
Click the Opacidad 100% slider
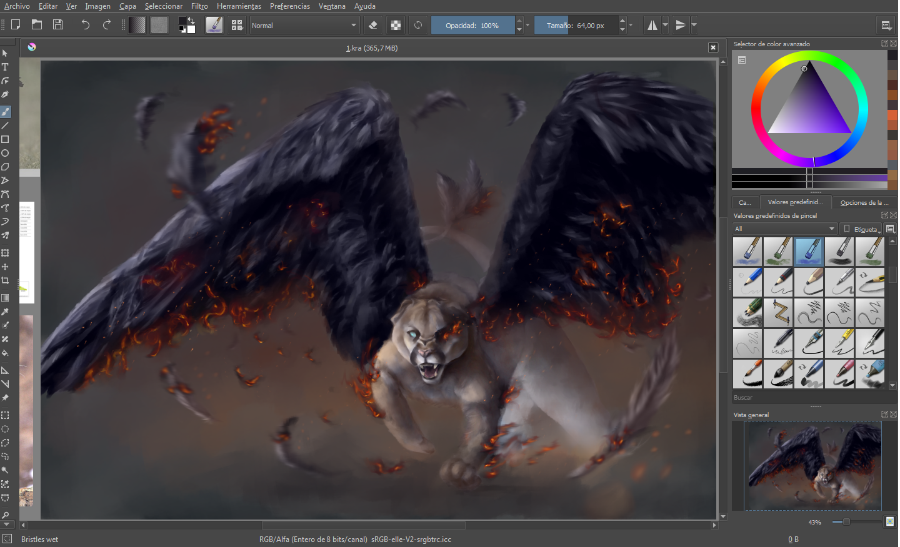pos(472,26)
